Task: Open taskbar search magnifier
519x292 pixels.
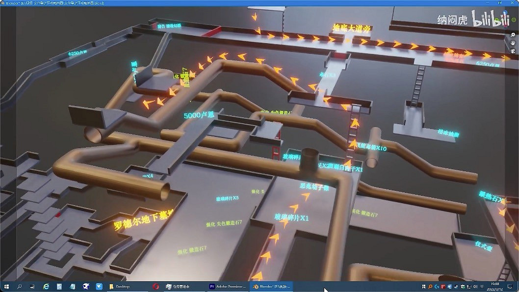Action: (x=20, y=286)
